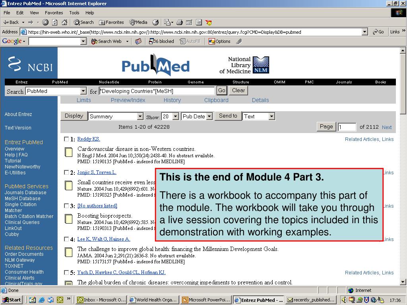The image size is (407, 305).
Task: Click the Go button next to address bar
Action: coord(378,32)
